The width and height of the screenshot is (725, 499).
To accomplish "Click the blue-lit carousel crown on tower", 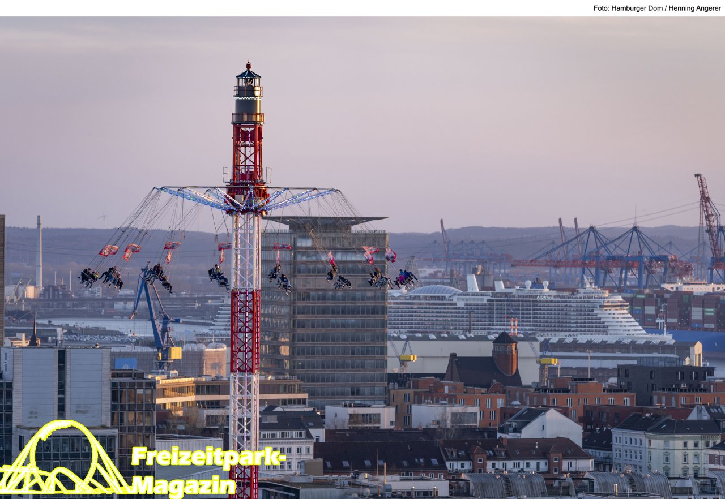I will click(247, 199).
